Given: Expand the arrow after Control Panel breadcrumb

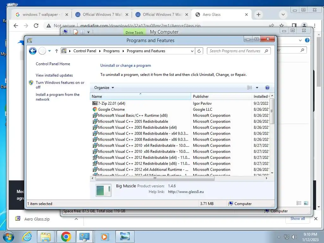Looking at the screenshot, I should click(x=100, y=51).
